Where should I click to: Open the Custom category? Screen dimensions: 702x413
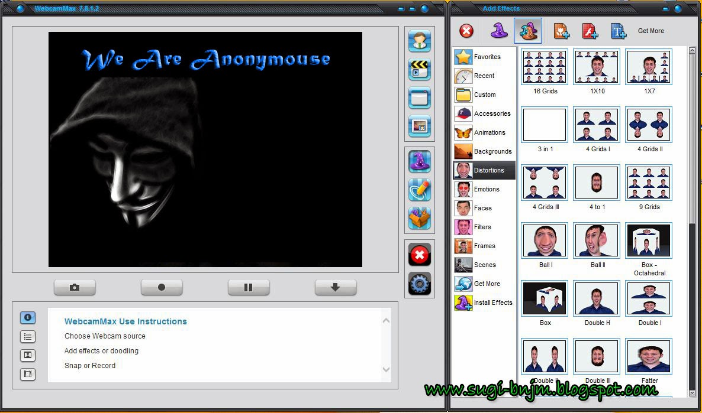tap(484, 95)
